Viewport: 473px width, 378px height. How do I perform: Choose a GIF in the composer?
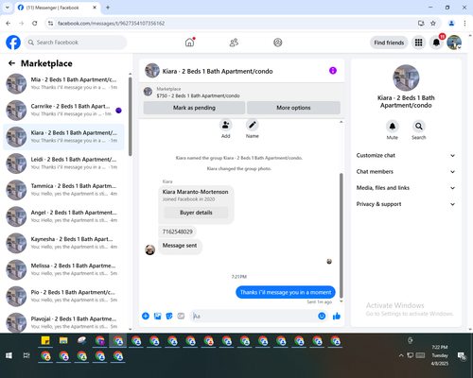[x=181, y=316]
